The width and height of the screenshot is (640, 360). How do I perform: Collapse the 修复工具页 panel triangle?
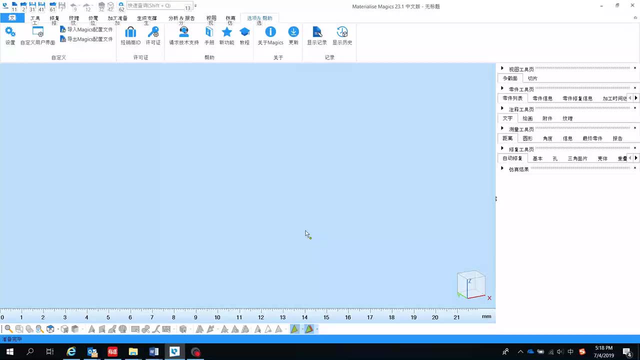click(x=502, y=148)
